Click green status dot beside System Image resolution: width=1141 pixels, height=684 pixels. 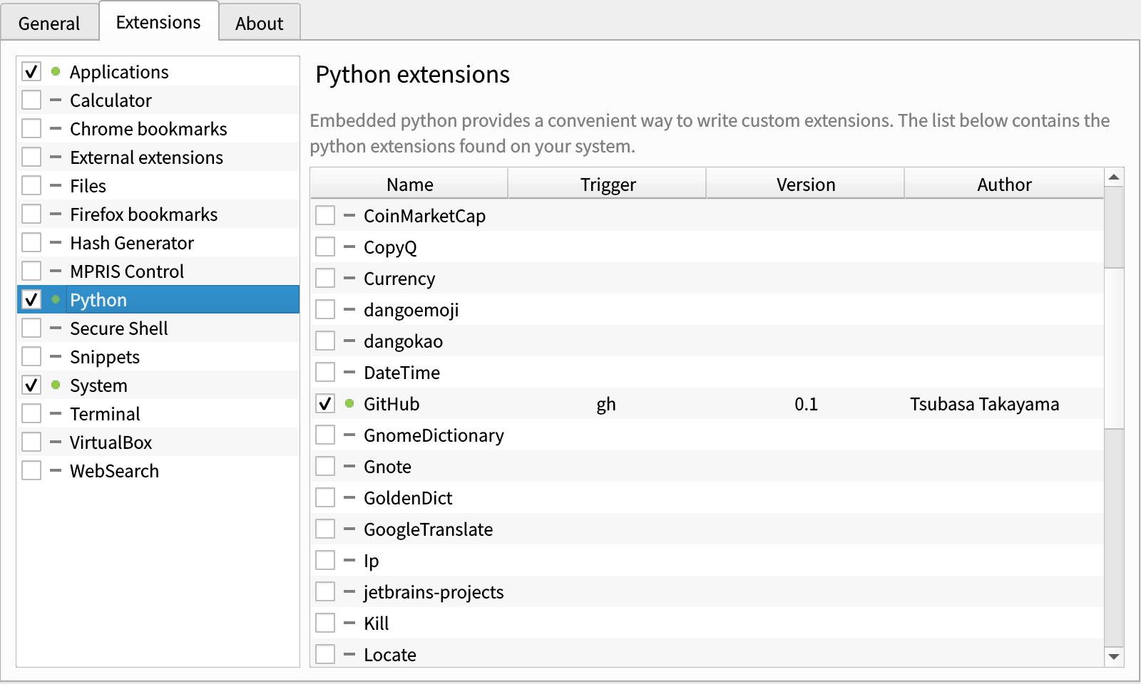pyautogui.click(x=56, y=385)
